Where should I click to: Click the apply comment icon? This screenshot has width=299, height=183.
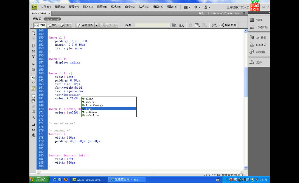pos(33,96)
